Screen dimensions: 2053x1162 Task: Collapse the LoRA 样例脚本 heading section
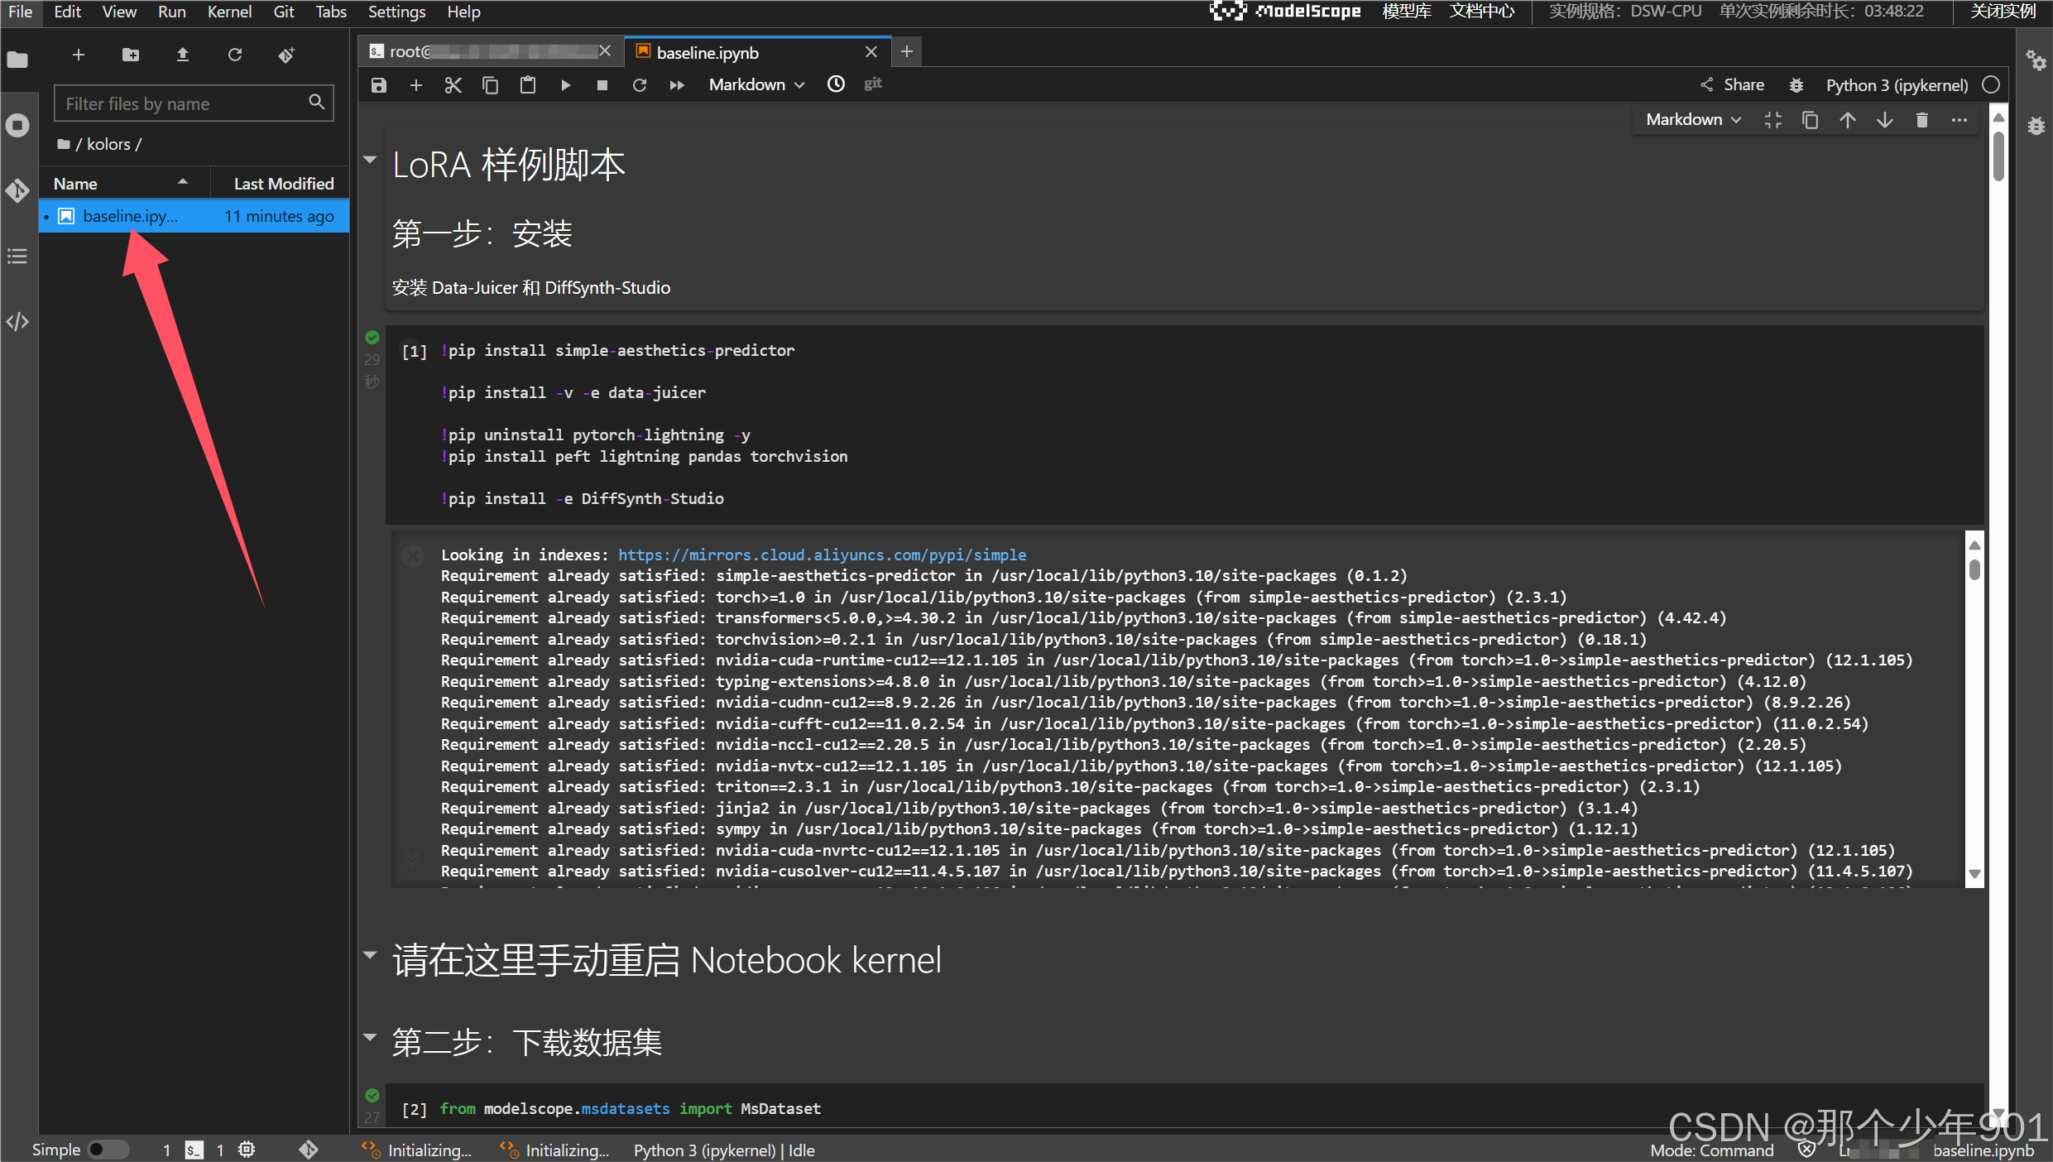coord(370,159)
